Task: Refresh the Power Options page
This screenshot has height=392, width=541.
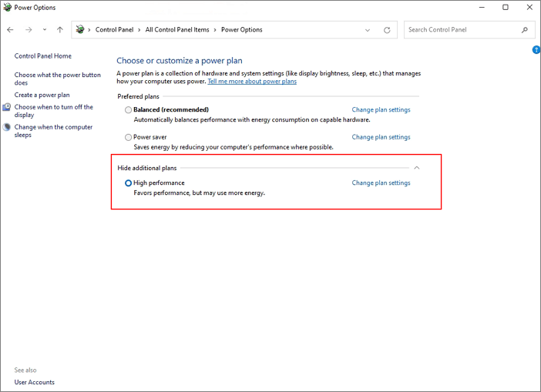Action: [387, 30]
